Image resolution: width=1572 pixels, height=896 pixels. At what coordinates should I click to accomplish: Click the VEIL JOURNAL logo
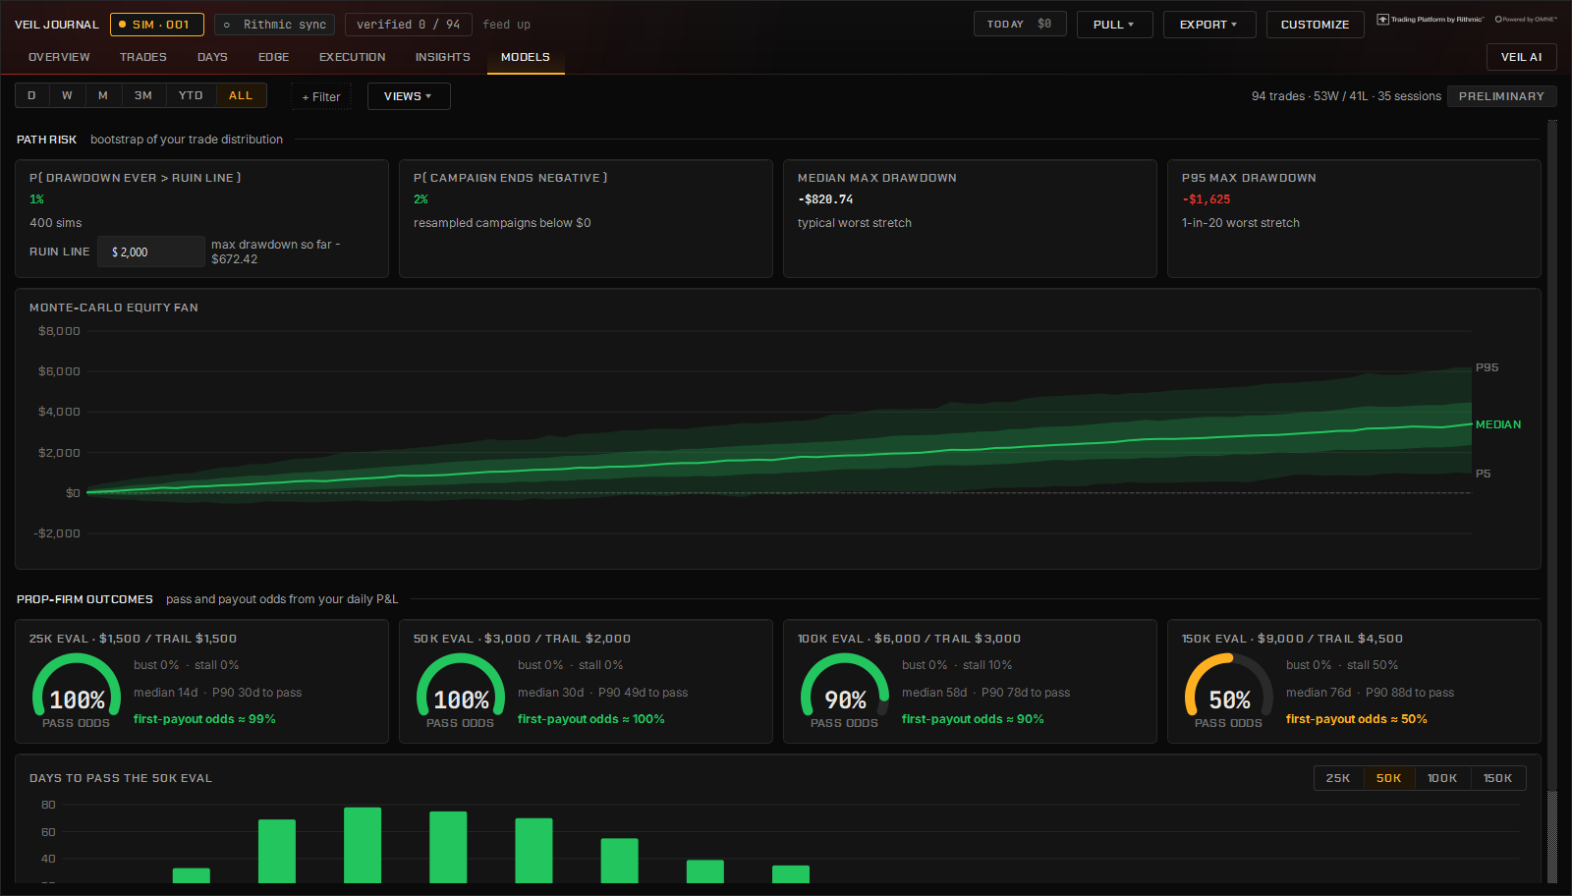click(x=57, y=25)
